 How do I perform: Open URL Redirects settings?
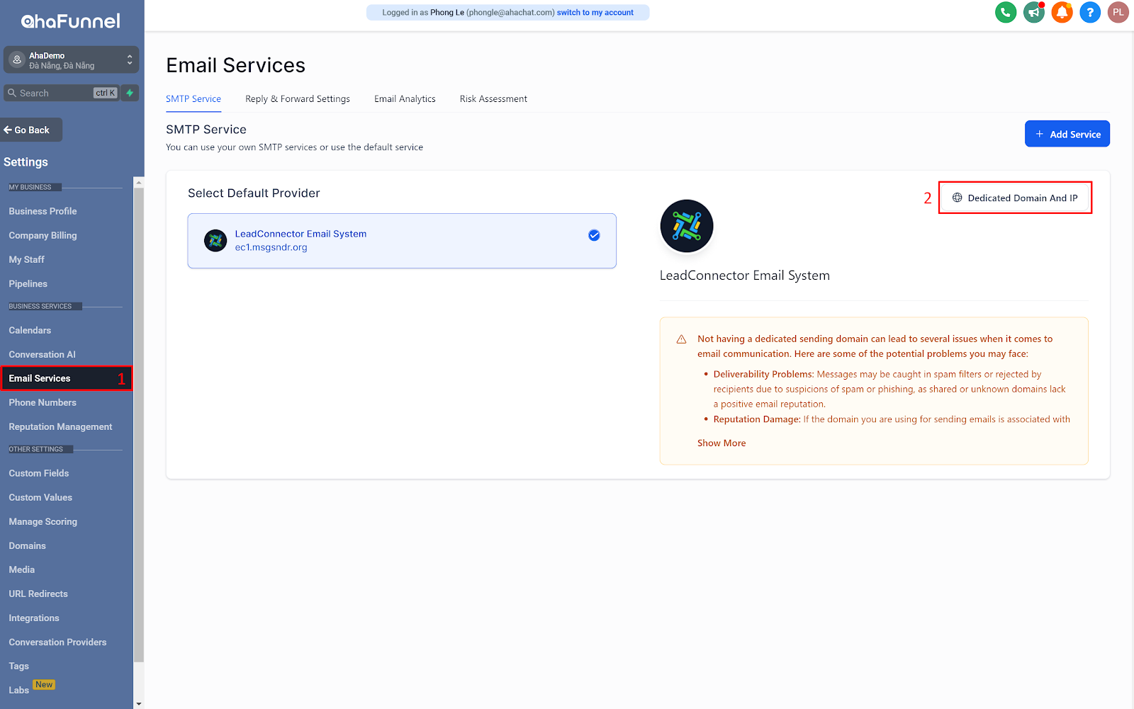pyautogui.click(x=38, y=594)
